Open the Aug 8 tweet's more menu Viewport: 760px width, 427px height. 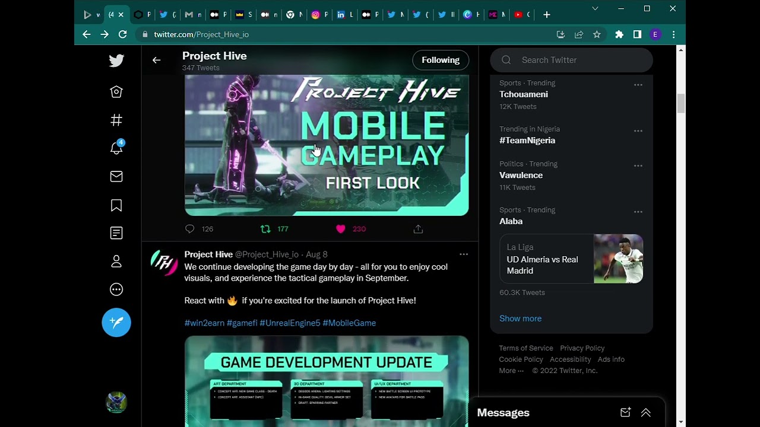click(464, 254)
